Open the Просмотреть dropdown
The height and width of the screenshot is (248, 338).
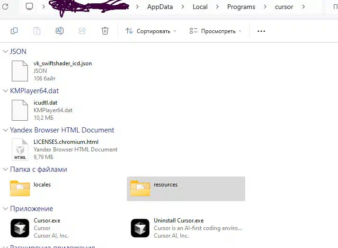click(x=215, y=31)
